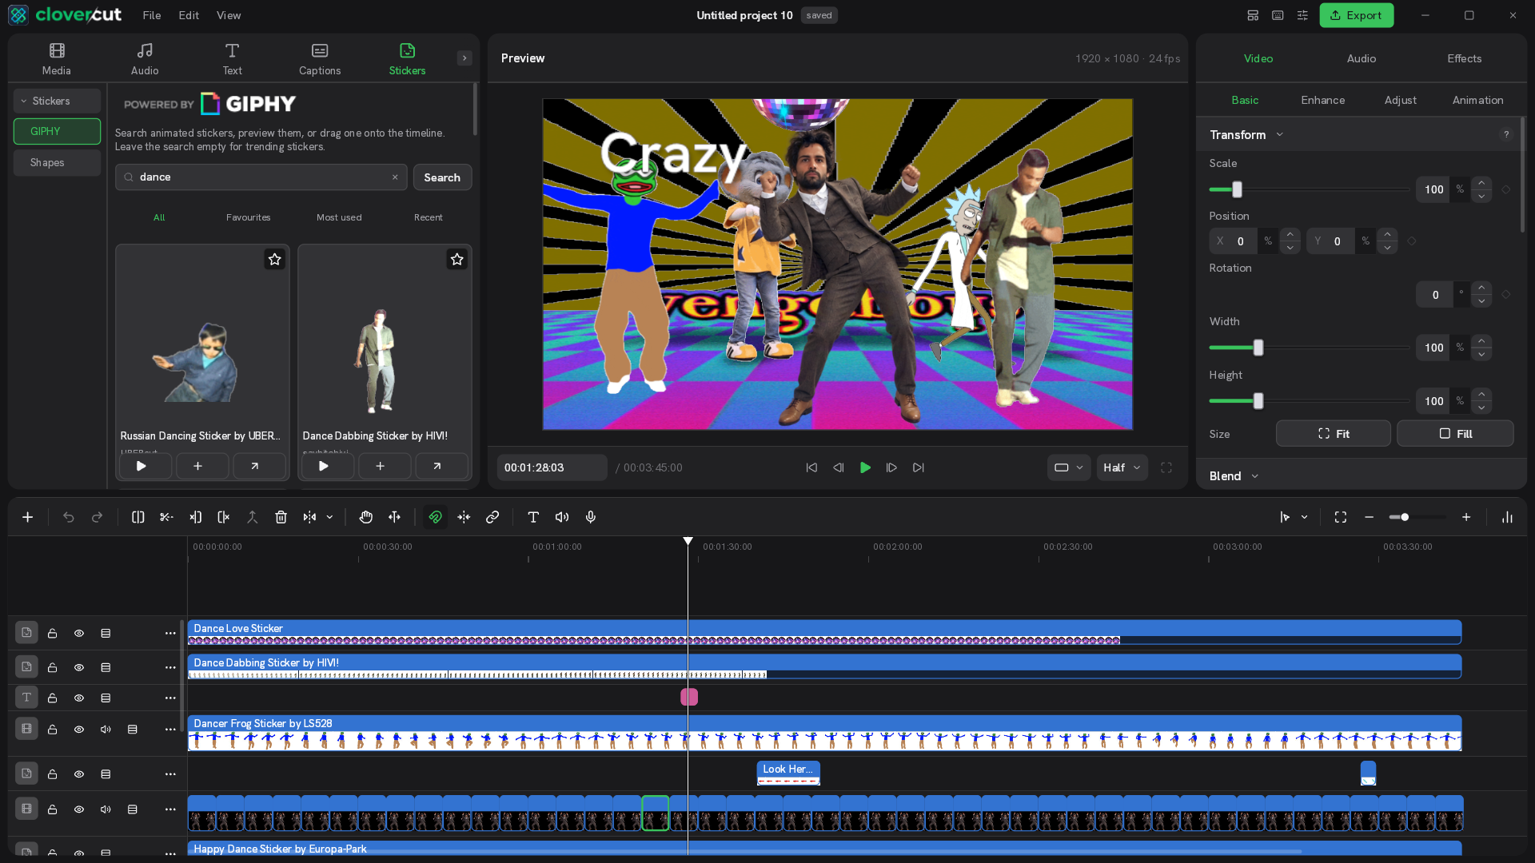Open the Edit menu
Screen dimensions: 1535x863
tap(189, 15)
